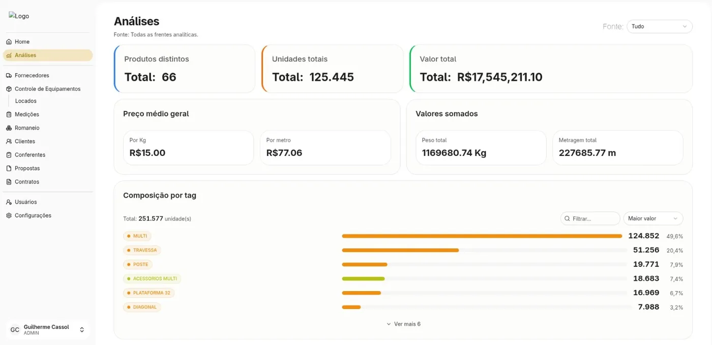
Task: Open the Fonte dropdown set to Tudo
Action: (x=659, y=26)
